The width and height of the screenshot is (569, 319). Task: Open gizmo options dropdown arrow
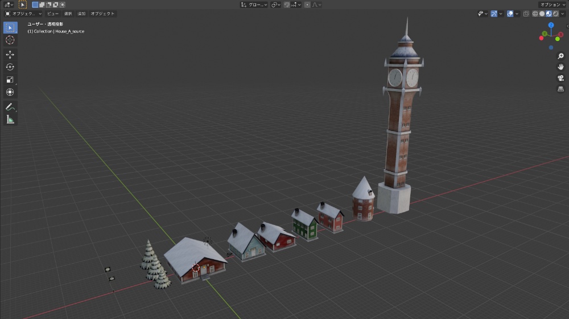coord(501,14)
